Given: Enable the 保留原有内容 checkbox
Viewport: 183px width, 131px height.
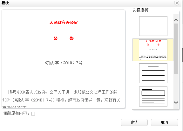Looking at the screenshot, I should (x=33, y=114).
